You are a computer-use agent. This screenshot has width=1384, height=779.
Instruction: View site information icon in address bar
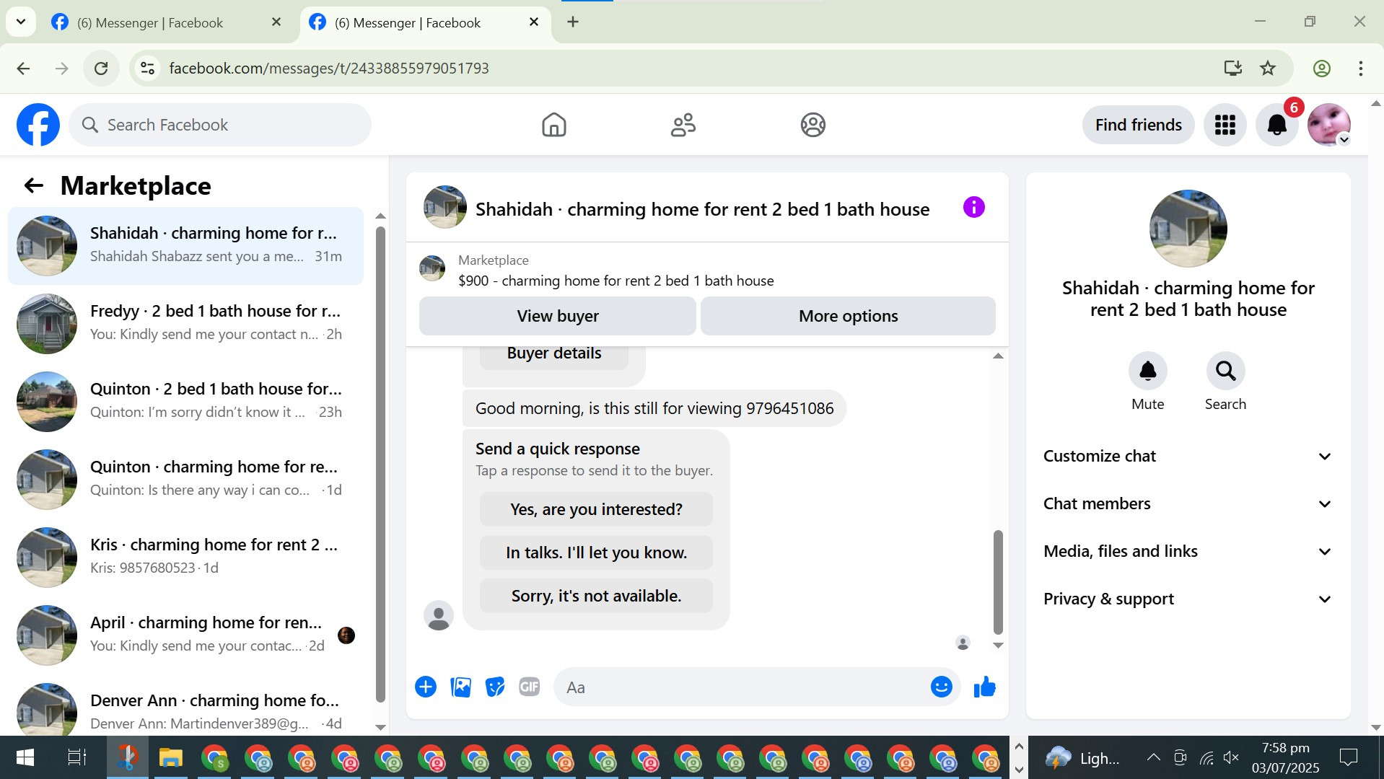147,69
